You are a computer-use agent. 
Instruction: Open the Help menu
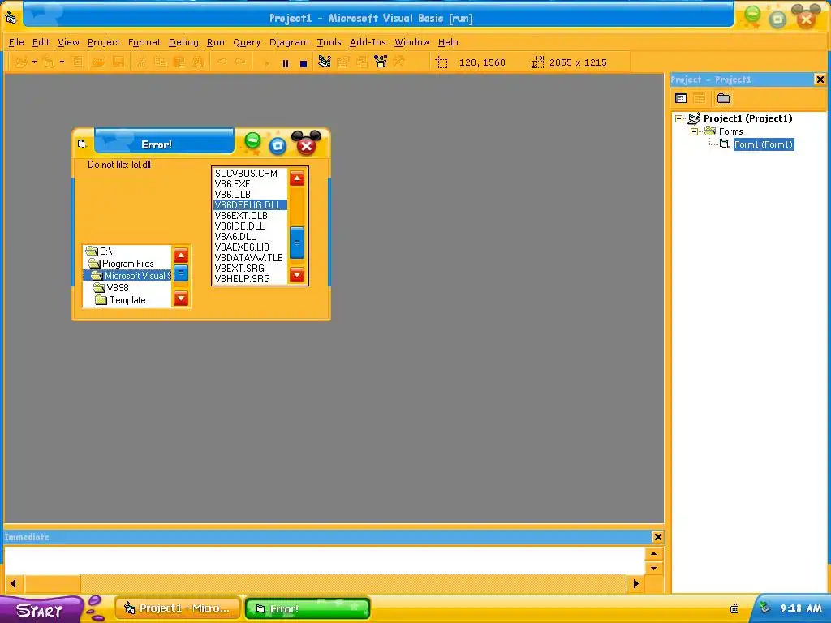coord(448,42)
